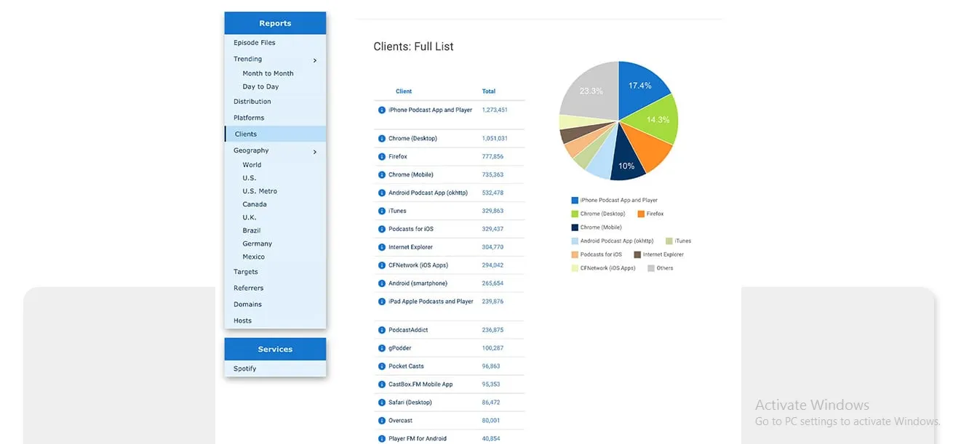
Task: Click the 14.3% green pie slice
Action: point(657,118)
